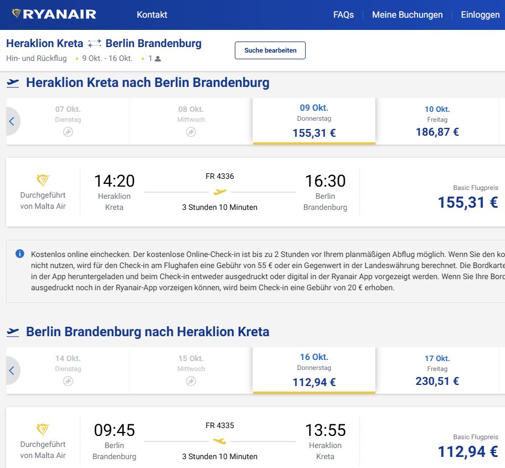Open the FAQs link
The width and height of the screenshot is (505, 468).
coord(343,15)
